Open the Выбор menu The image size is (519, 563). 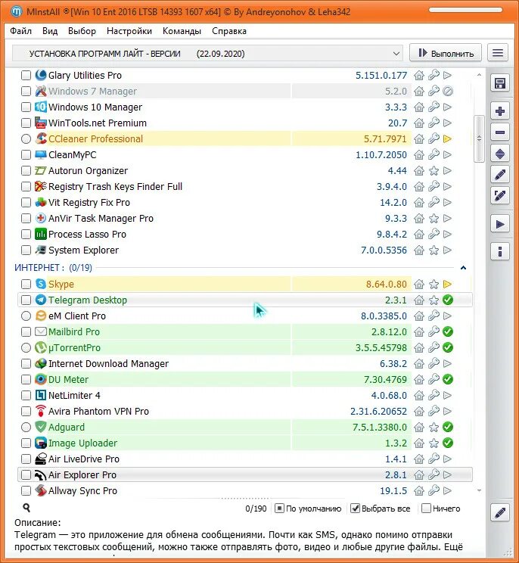point(82,31)
